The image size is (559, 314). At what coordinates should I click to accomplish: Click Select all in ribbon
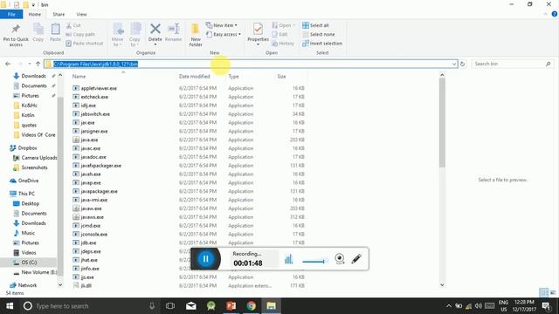pyautogui.click(x=315, y=25)
